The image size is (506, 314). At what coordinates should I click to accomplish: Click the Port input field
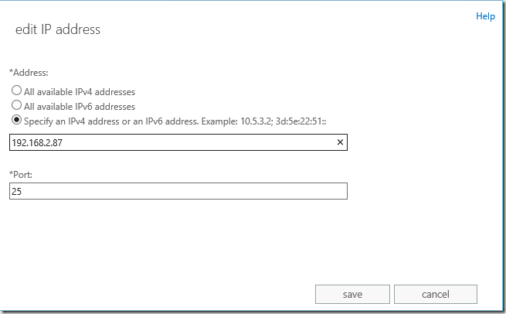pyautogui.click(x=178, y=191)
